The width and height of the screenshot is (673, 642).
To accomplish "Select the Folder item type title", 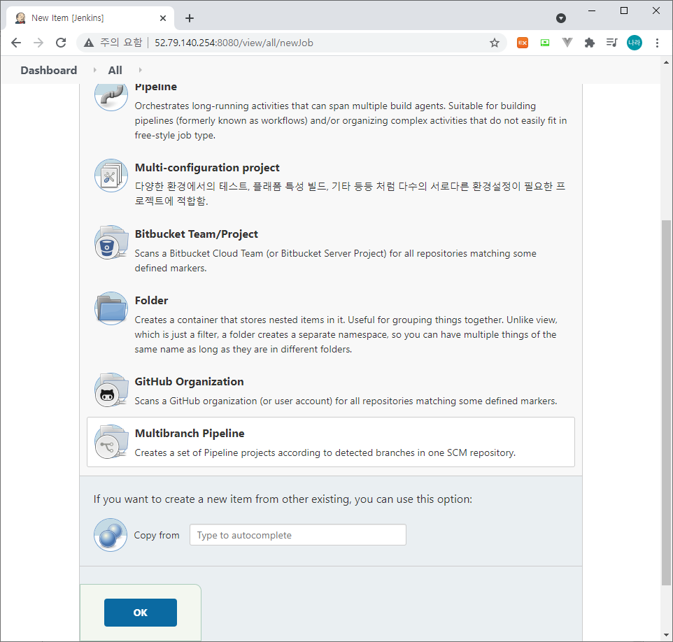I will [x=151, y=301].
